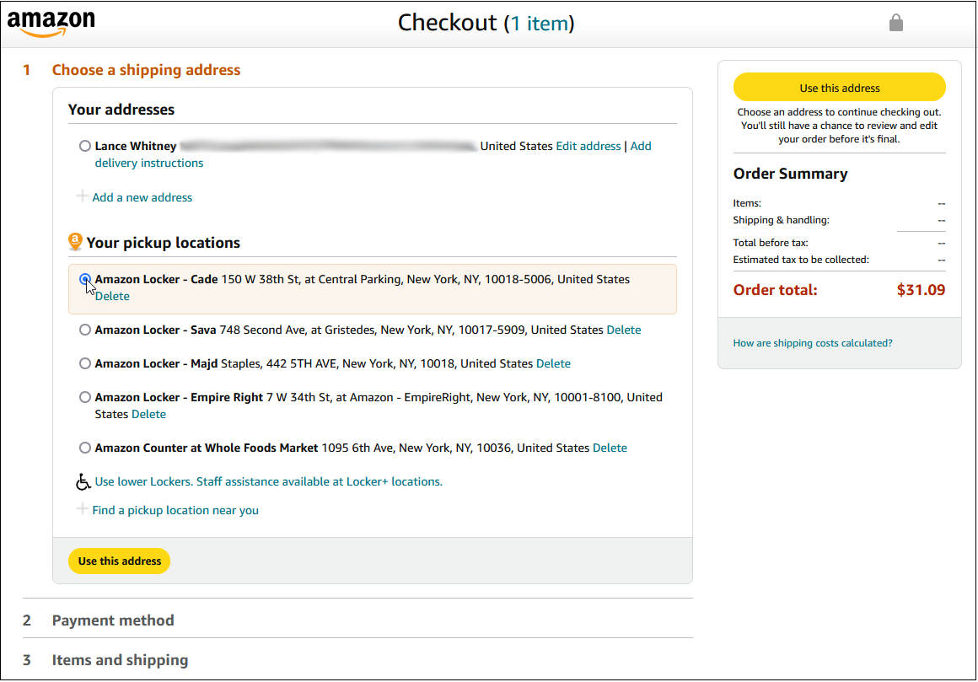Select the Lance Whitney address radio button
The width and height of the screenshot is (978, 682).
click(x=85, y=146)
